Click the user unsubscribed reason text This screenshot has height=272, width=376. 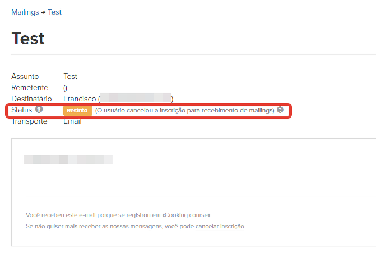click(x=184, y=110)
